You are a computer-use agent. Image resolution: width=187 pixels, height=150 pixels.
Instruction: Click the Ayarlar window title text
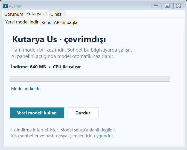click(x=15, y=6)
